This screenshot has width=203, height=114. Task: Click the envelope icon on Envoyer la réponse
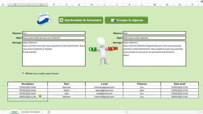point(113,20)
